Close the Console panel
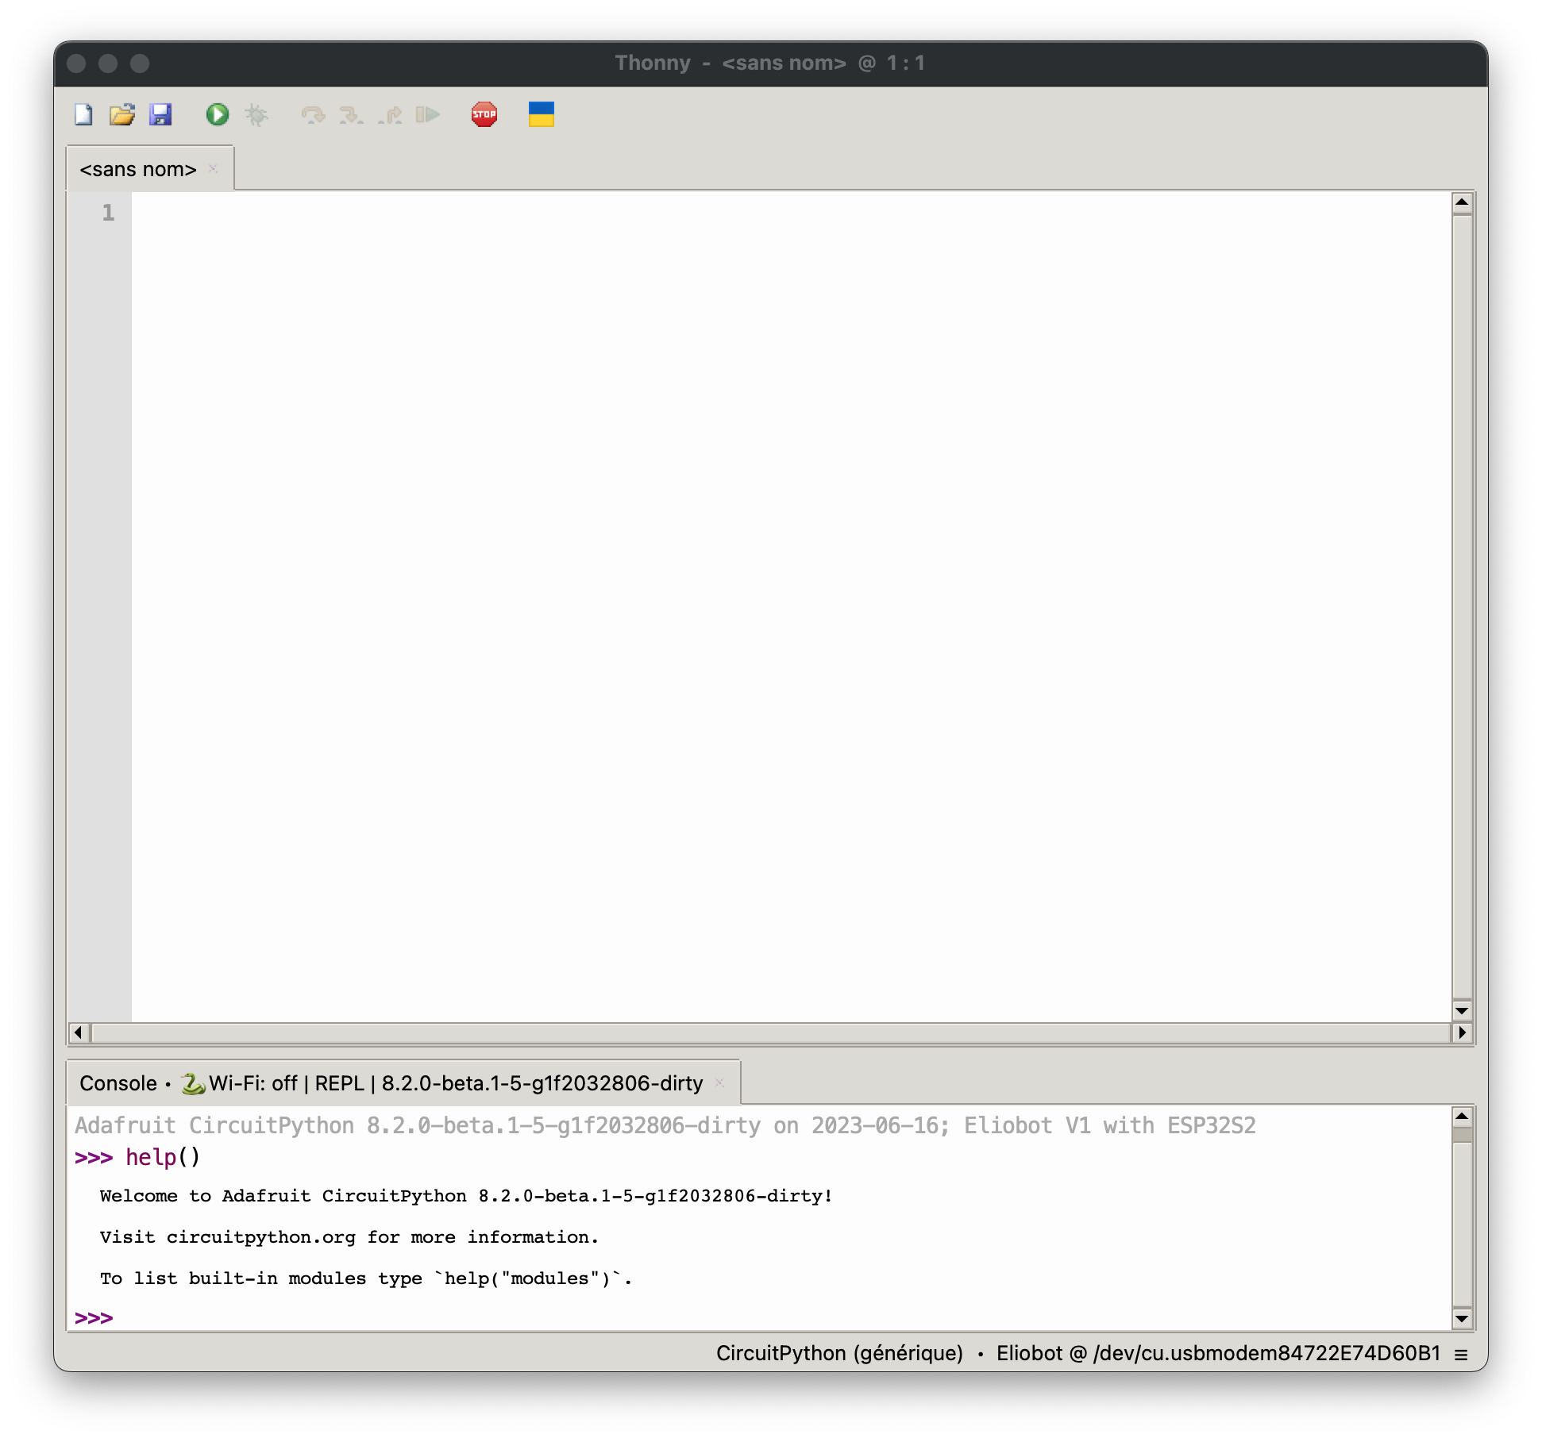1542x1438 pixels. pyautogui.click(x=720, y=1082)
